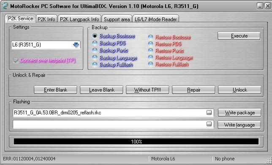Open the model dropdown arrow for L6 (R3511_G)
Viewport: 272px width, 165px height.
[x=76, y=45]
